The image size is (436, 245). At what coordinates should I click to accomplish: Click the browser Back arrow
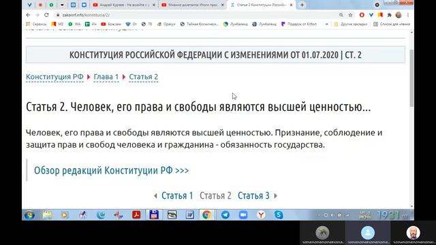click(x=28, y=15)
